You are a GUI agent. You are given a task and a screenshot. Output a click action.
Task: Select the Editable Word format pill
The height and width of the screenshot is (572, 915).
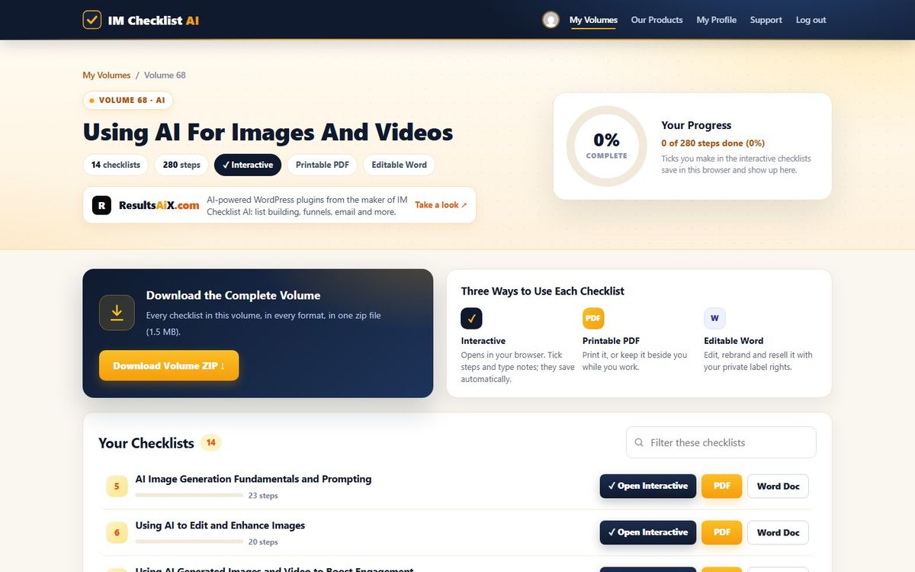[x=399, y=165]
